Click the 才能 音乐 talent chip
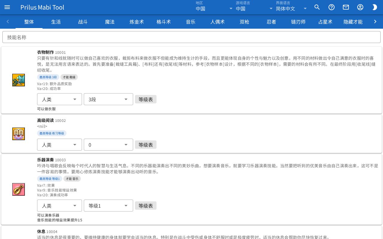 72,179
